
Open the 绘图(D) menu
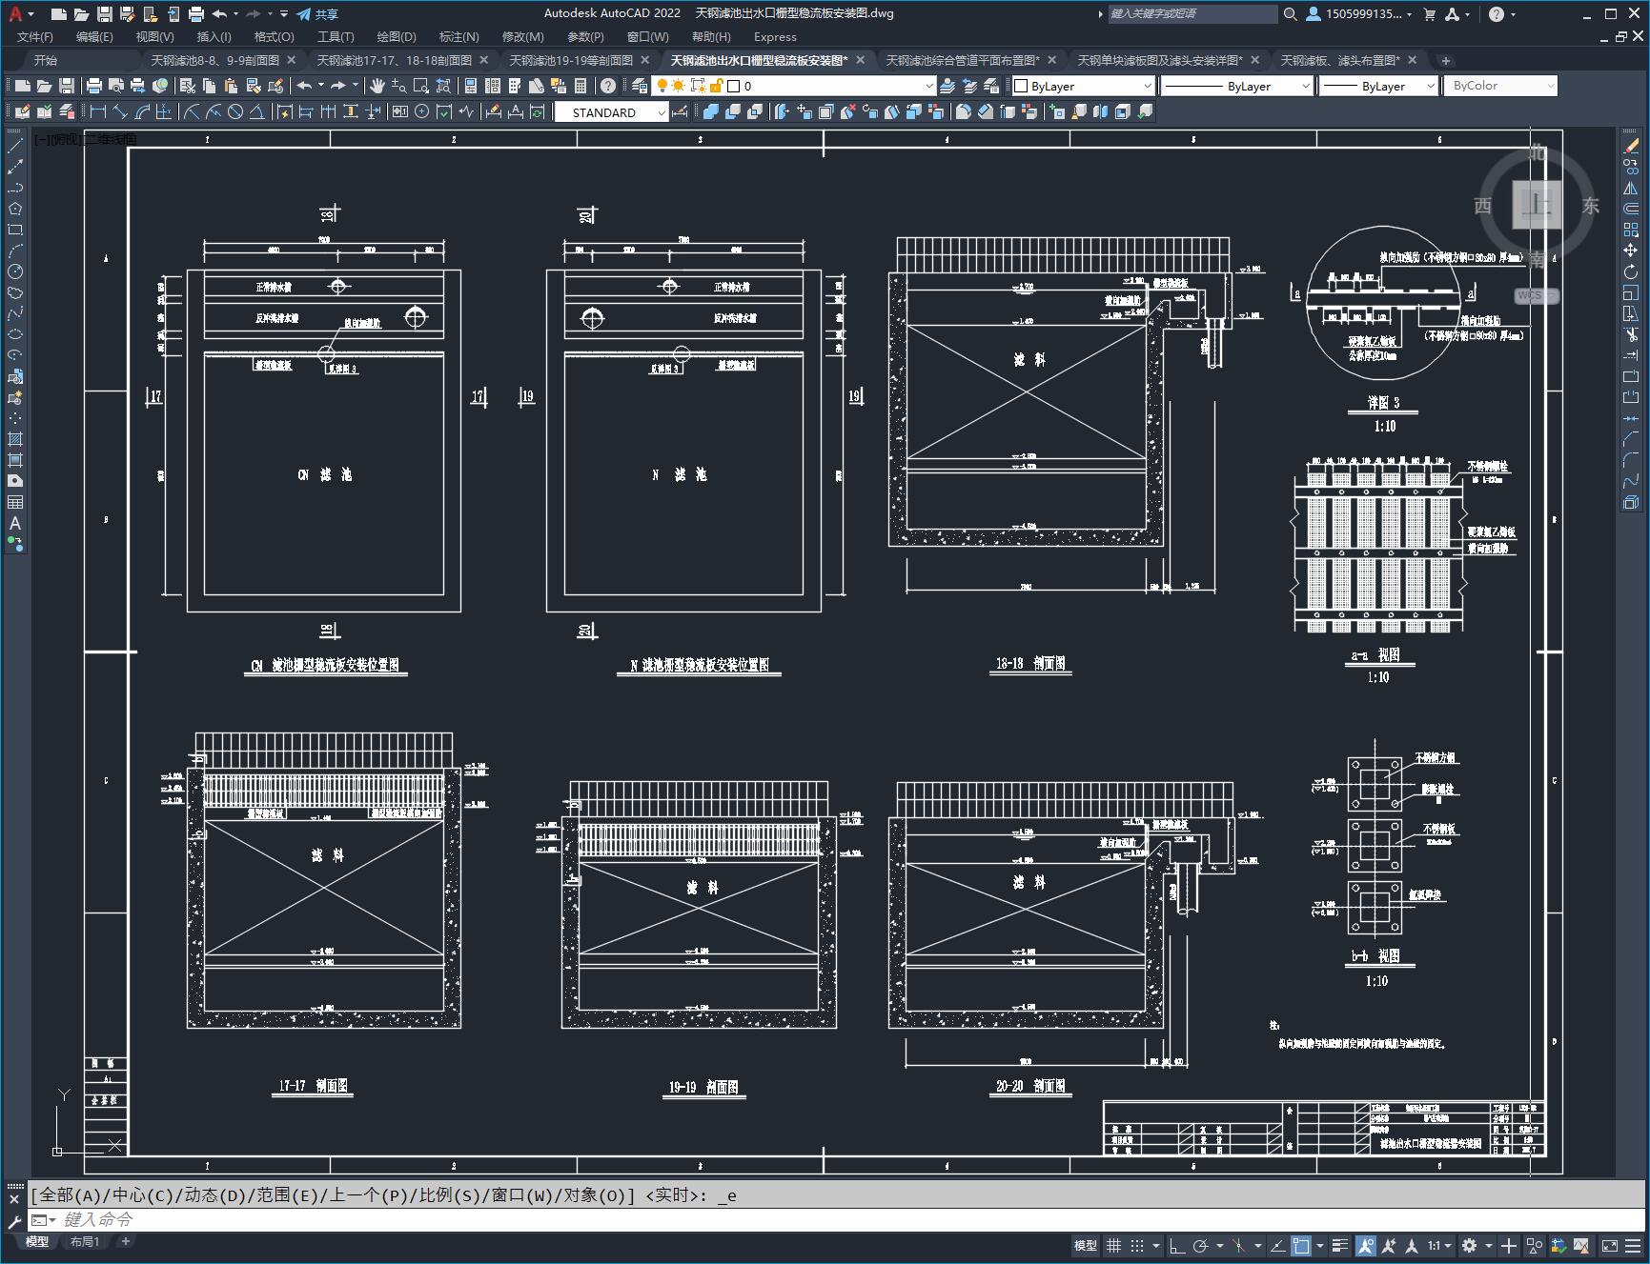click(397, 36)
